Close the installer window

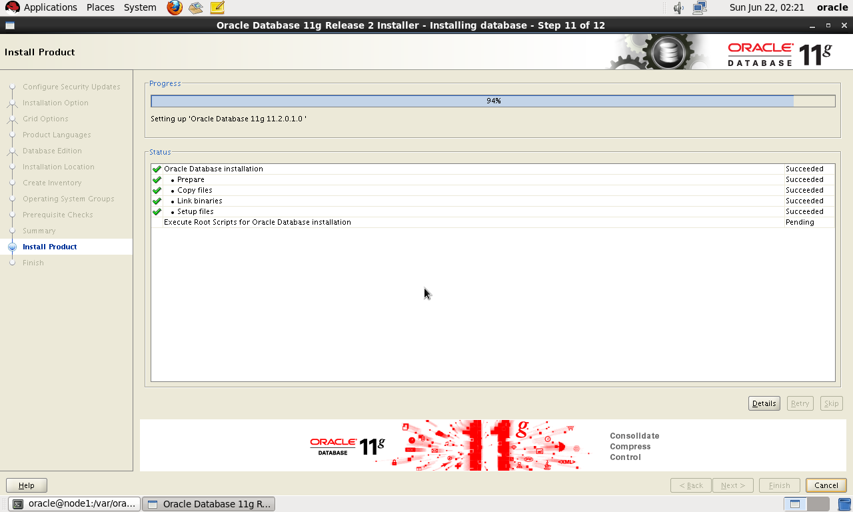(x=844, y=25)
